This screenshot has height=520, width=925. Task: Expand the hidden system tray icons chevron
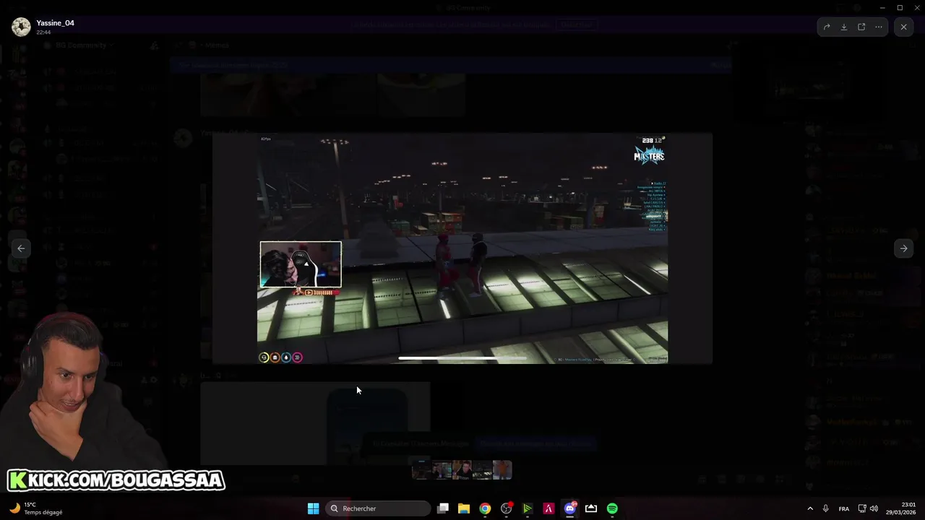pyautogui.click(x=810, y=508)
